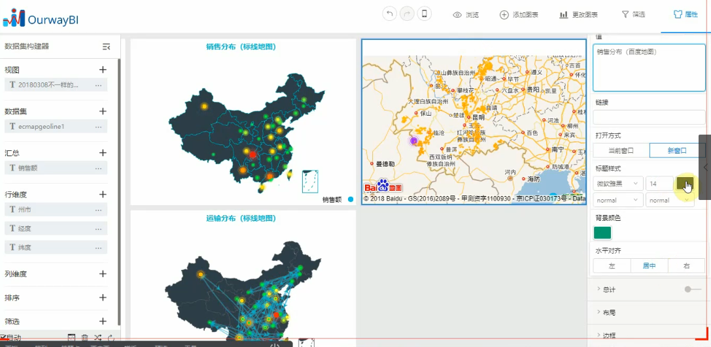Viewport: 711px width, 347px height.
Task: Click the undo arrow icon
Action: (389, 14)
